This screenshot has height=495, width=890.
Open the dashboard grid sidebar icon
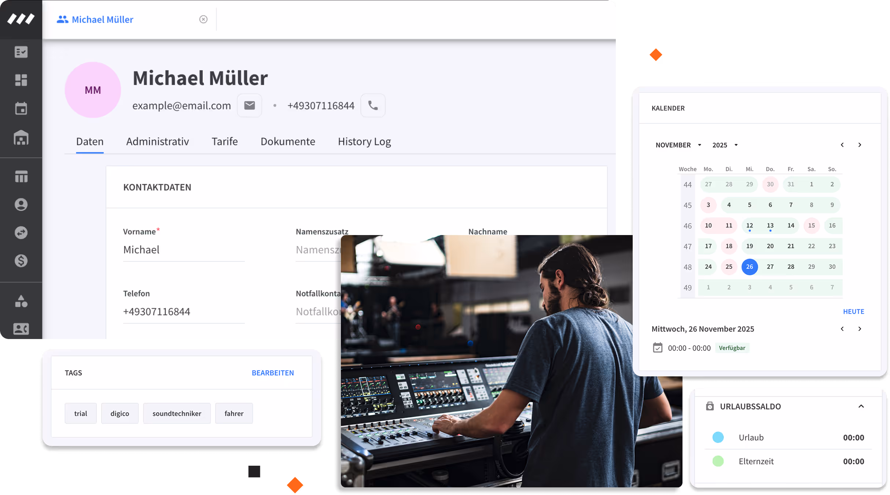[x=21, y=80]
